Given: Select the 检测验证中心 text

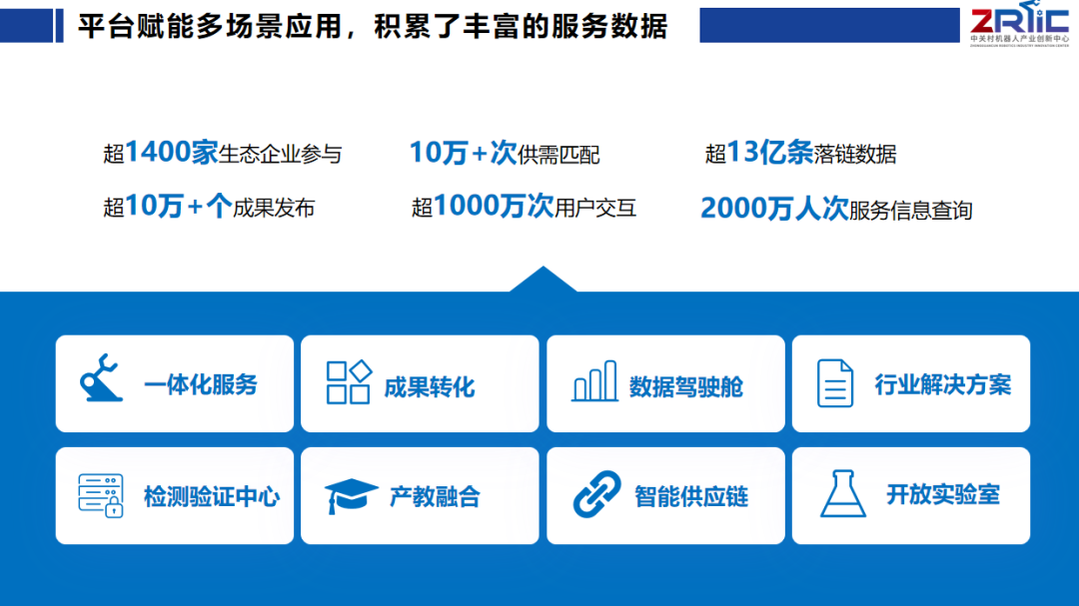Looking at the screenshot, I should point(211,497).
